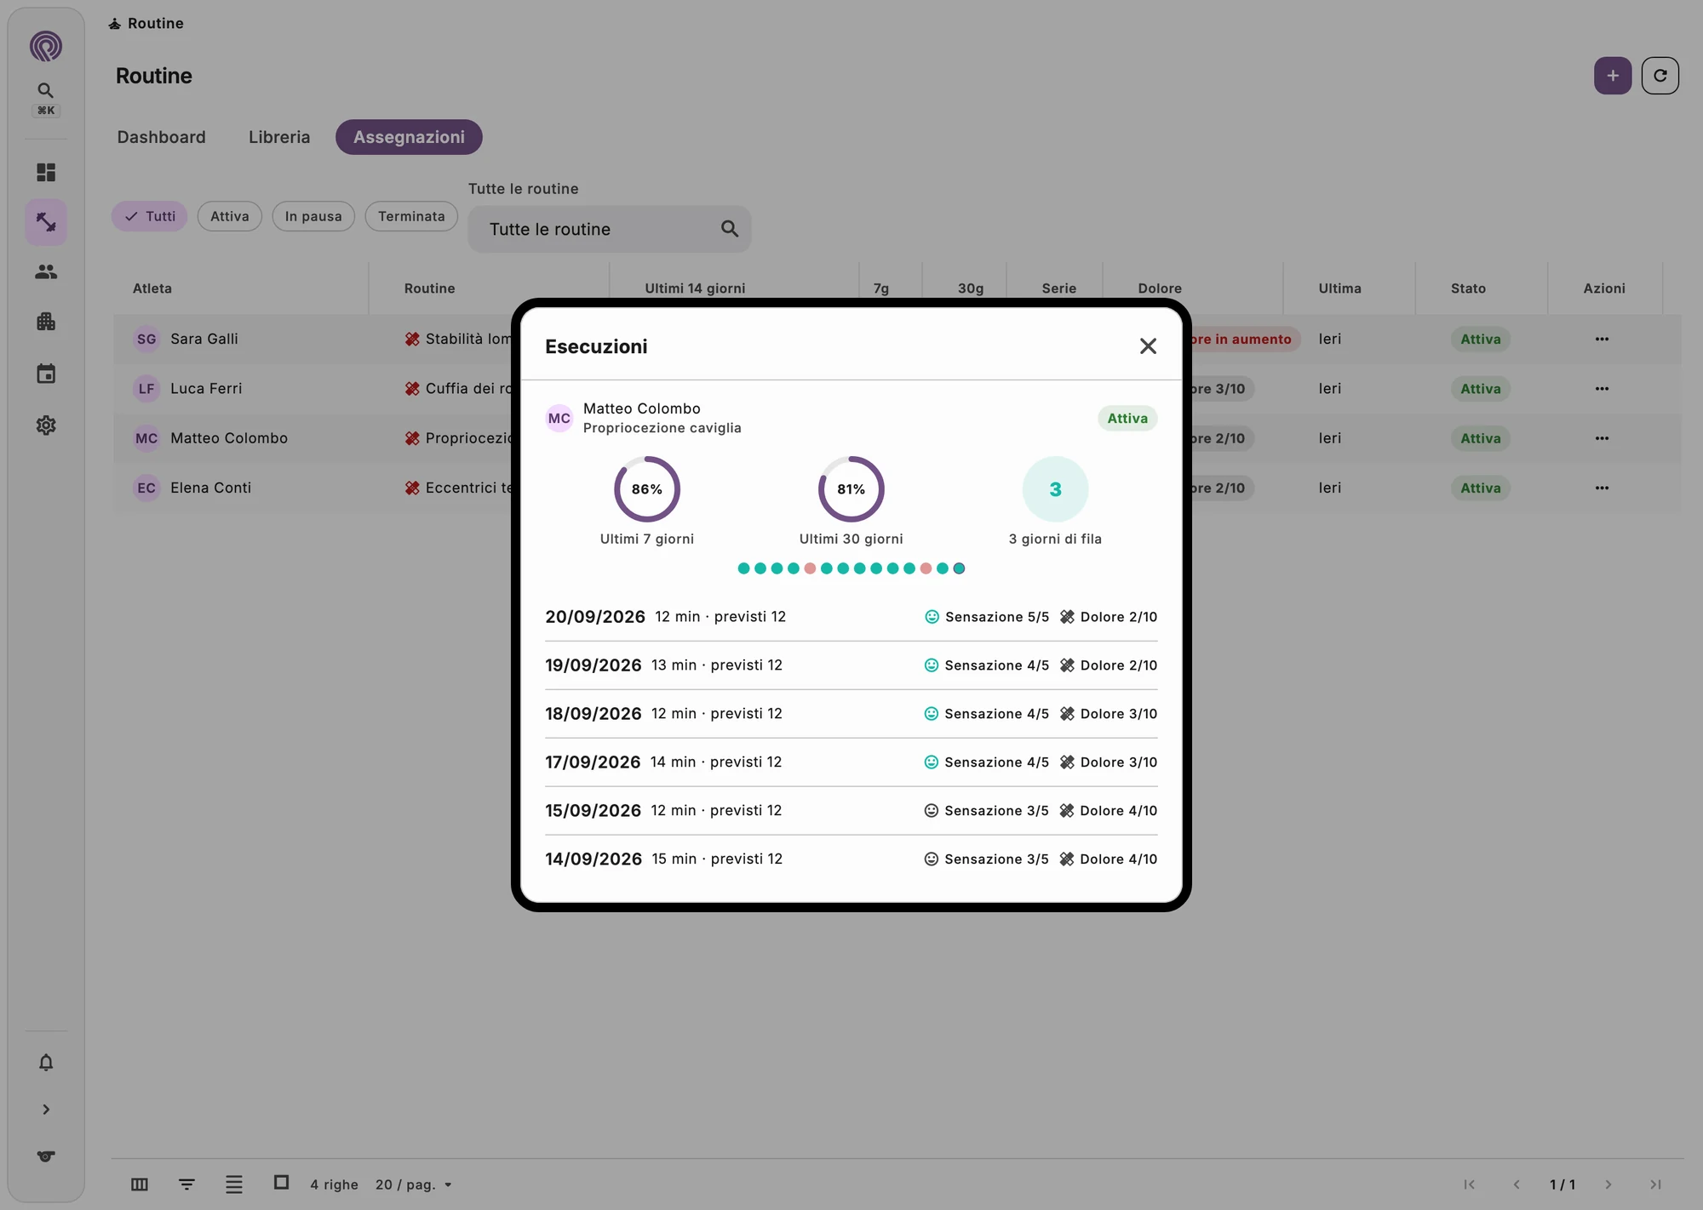1703x1210 pixels.
Task: Open the Tutte le routine combo box
Action: [x=610, y=229]
